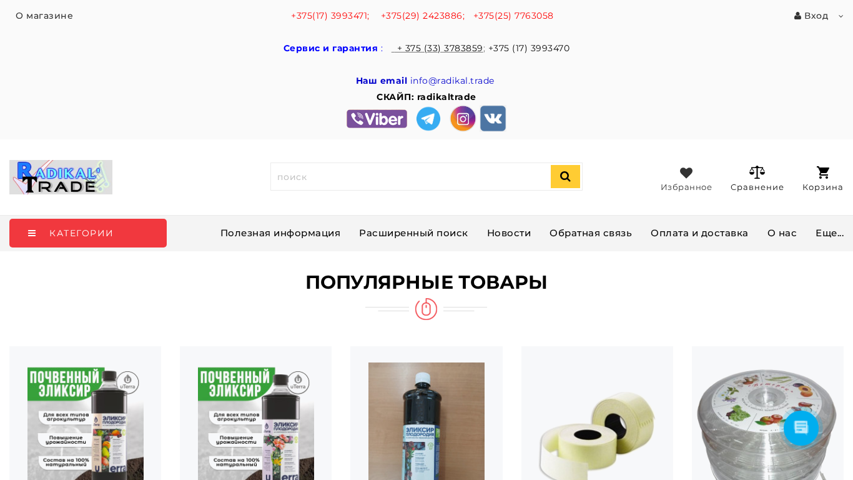Open Избранное heart icon
Viewport: 853px width, 480px height.
[686, 173]
